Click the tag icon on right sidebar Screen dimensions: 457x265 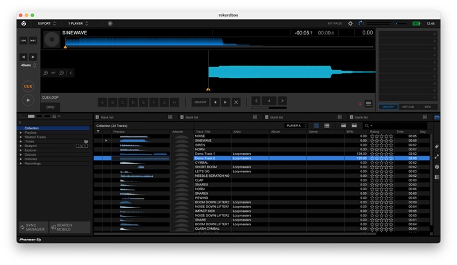(x=436, y=146)
